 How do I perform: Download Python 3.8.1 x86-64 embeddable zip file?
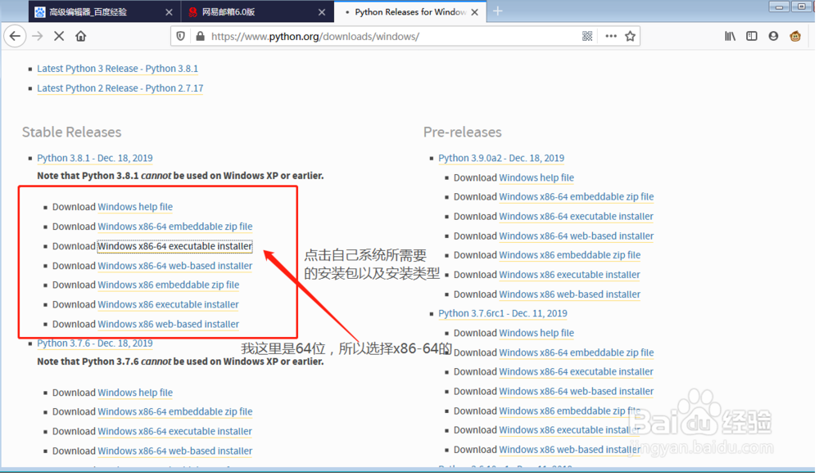pyautogui.click(x=175, y=227)
